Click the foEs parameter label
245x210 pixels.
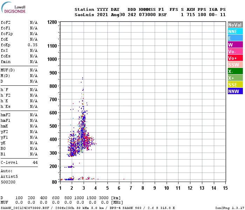[6, 56]
